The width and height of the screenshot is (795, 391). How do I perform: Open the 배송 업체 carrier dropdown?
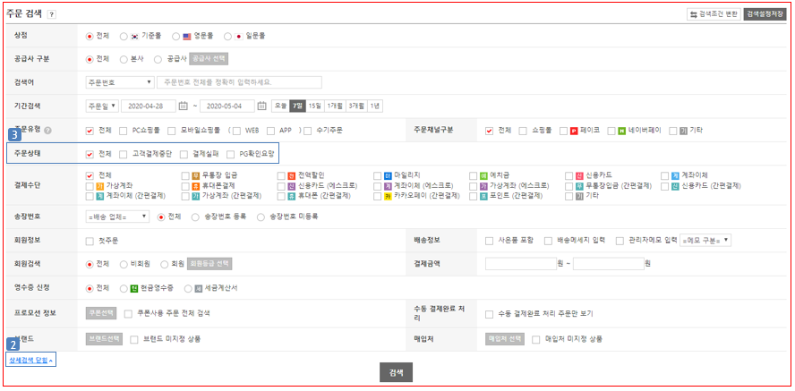tap(117, 217)
